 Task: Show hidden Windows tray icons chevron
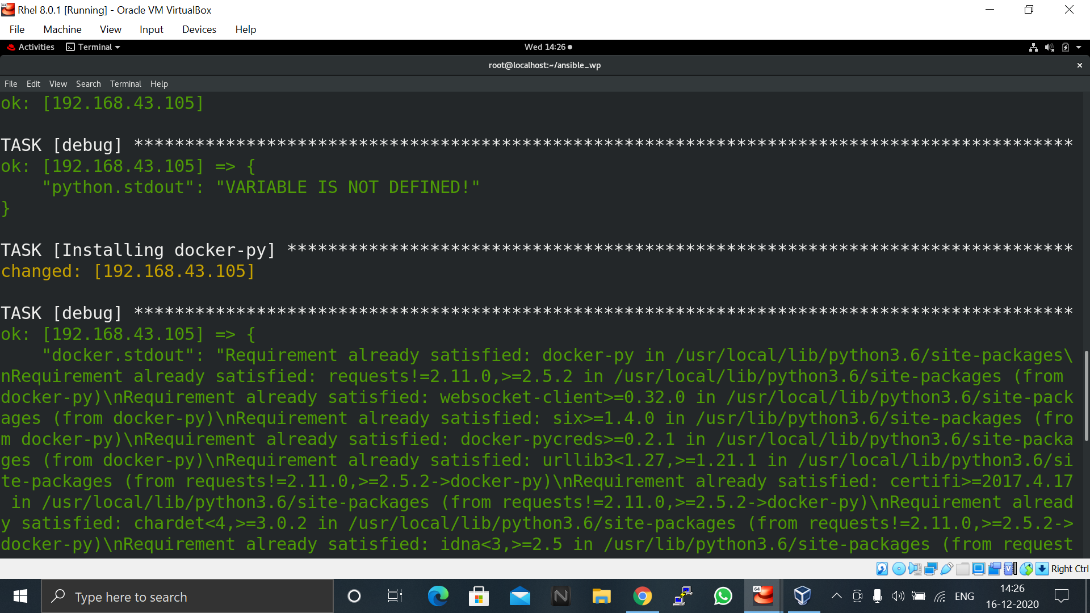click(x=836, y=596)
